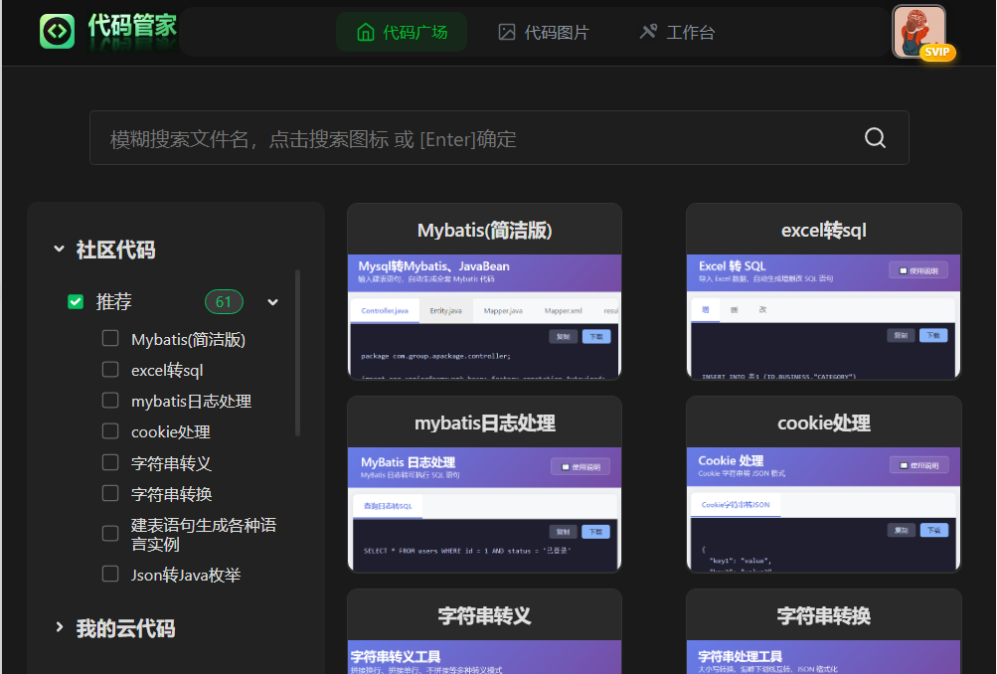Select the 字符串转义 sidebar label

tap(171, 463)
